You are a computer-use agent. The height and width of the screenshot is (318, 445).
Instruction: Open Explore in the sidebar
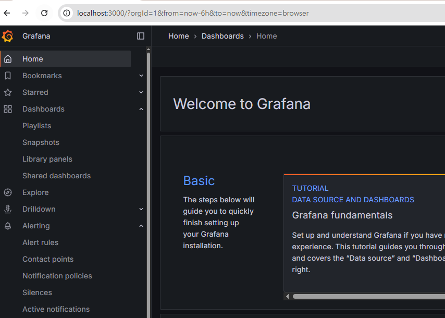(x=35, y=192)
